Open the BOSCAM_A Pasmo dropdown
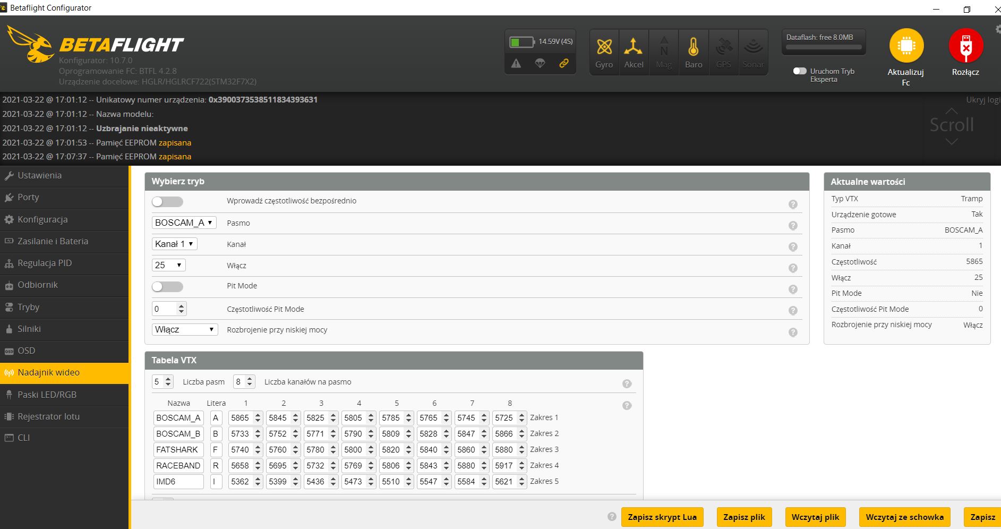1001x529 pixels. click(184, 223)
